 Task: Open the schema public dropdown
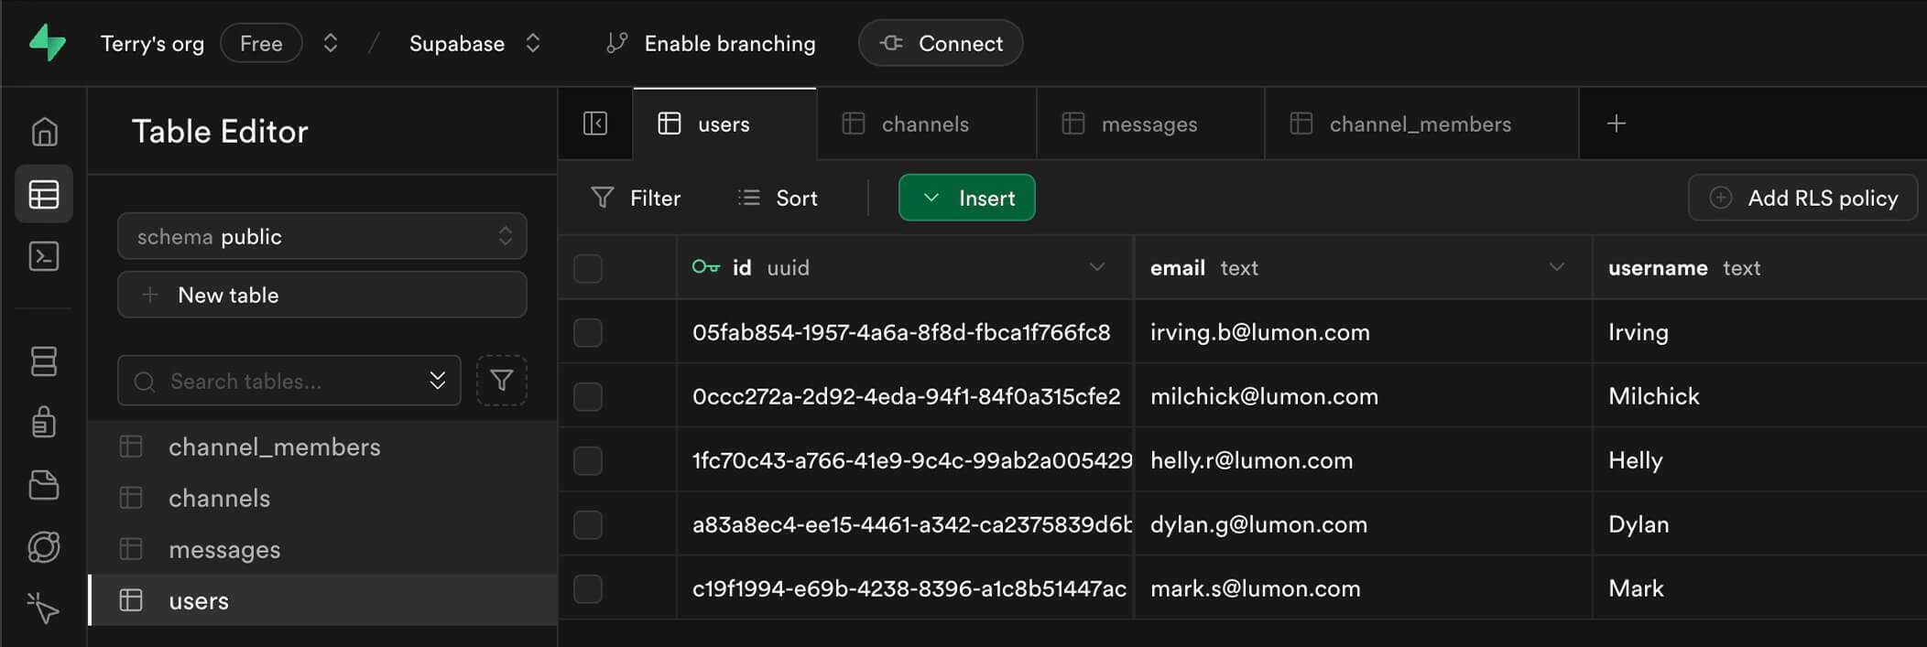[x=322, y=236]
